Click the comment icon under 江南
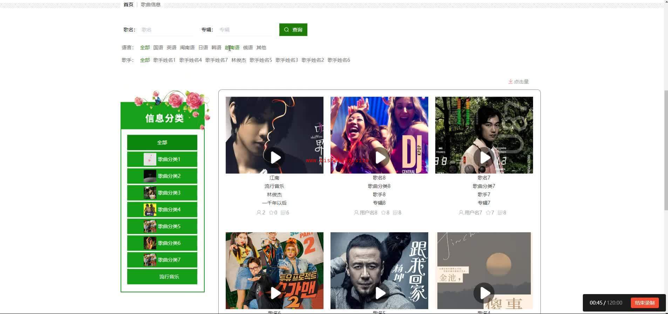This screenshot has height=314, width=668. [x=283, y=213]
